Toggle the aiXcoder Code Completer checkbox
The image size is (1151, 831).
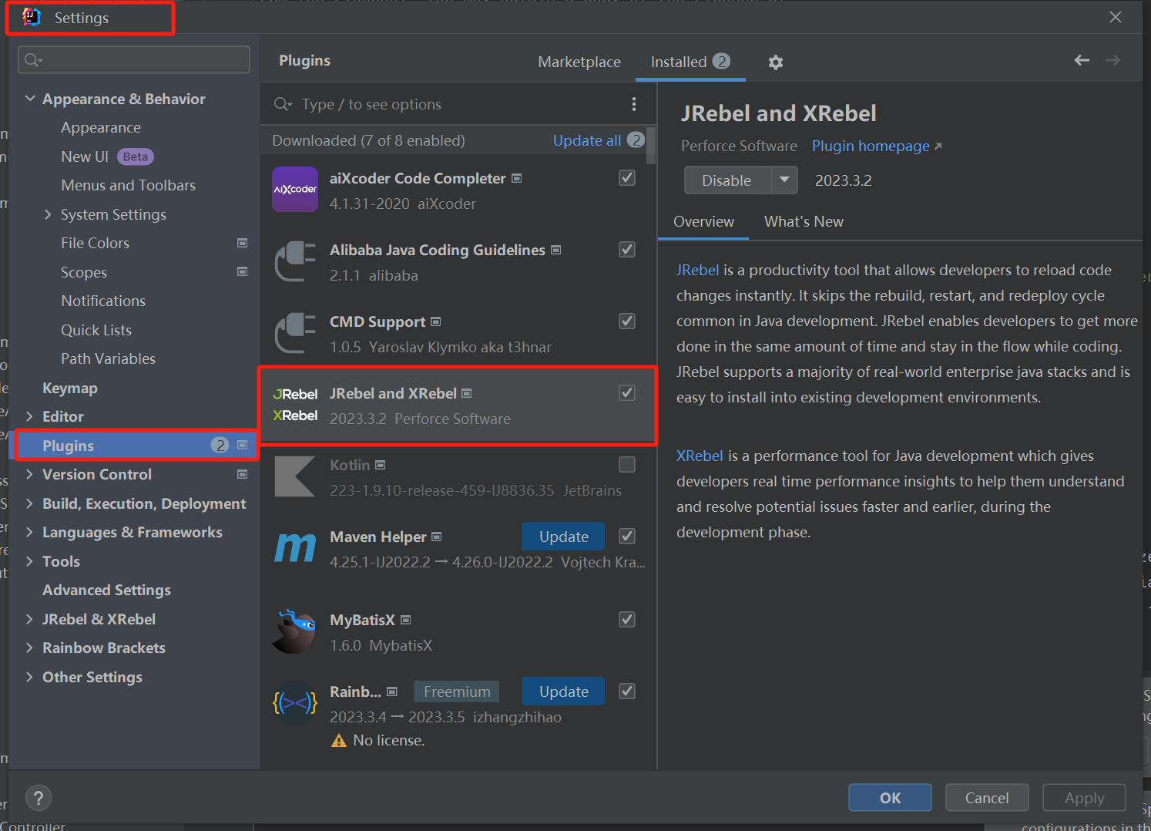[x=627, y=178]
